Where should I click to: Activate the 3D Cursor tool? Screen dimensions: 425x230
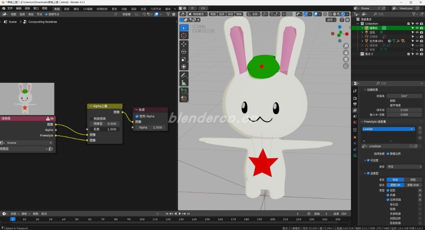[x=184, y=36]
